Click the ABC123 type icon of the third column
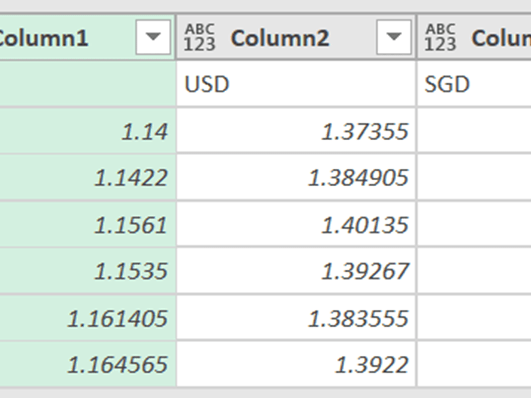 [x=440, y=37]
